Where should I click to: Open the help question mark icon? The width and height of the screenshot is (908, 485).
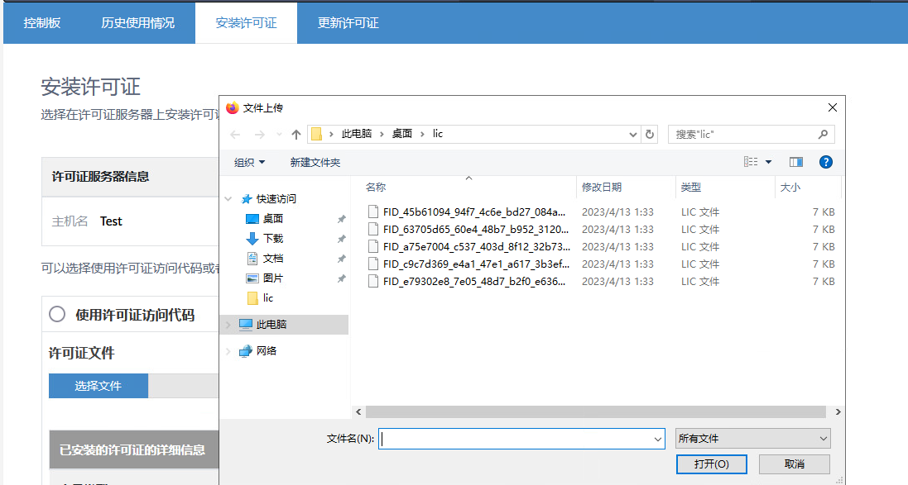coord(825,162)
